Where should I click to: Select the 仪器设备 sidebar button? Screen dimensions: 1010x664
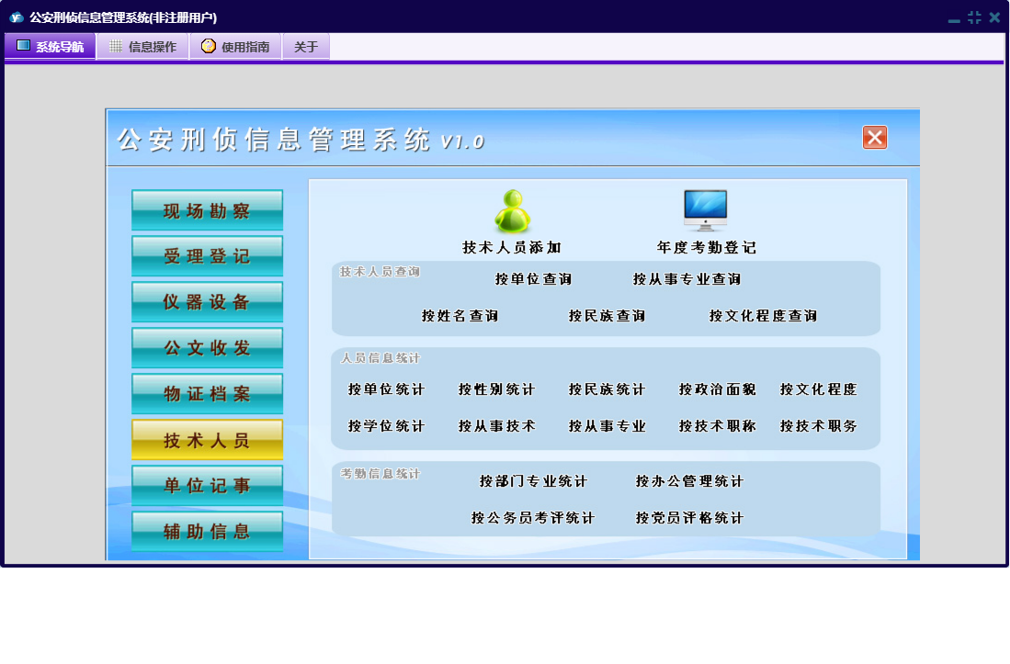(207, 302)
